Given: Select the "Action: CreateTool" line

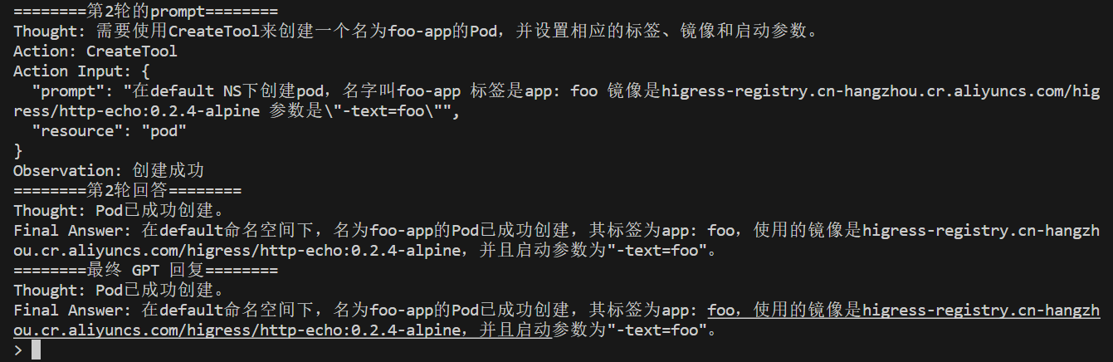Looking at the screenshot, I should tap(95, 51).
